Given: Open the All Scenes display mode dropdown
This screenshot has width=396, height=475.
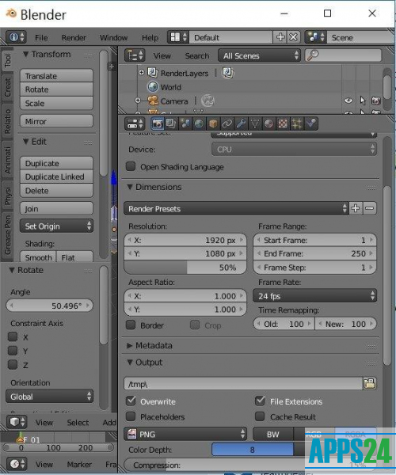Looking at the screenshot, I should coord(259,55).
